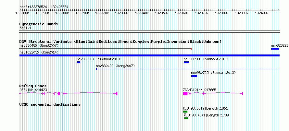The height and width of the screenshot is (131, 289).
Task: Click the last AFF4 exon near 132328k
Action: [117, 93]
